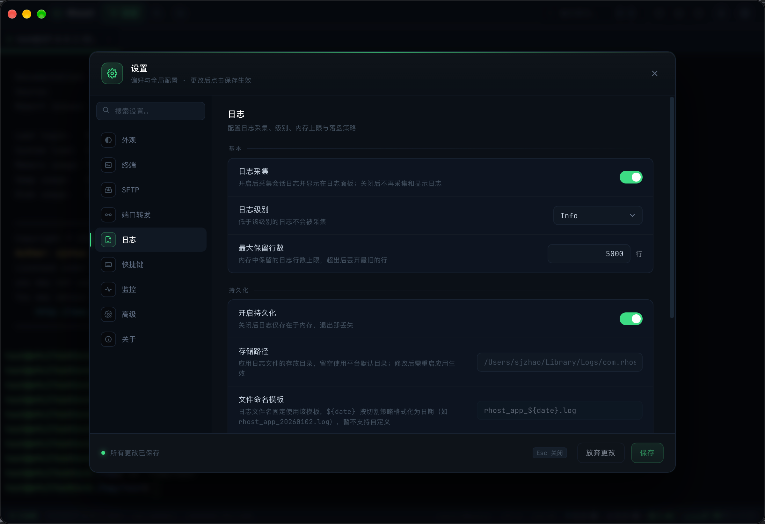View the 关于 section

151,339
